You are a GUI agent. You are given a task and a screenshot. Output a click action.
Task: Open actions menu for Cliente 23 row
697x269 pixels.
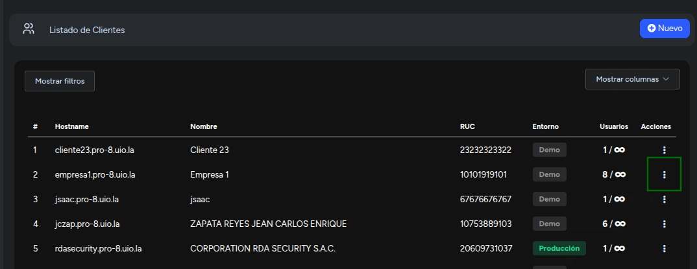(664, 150)
